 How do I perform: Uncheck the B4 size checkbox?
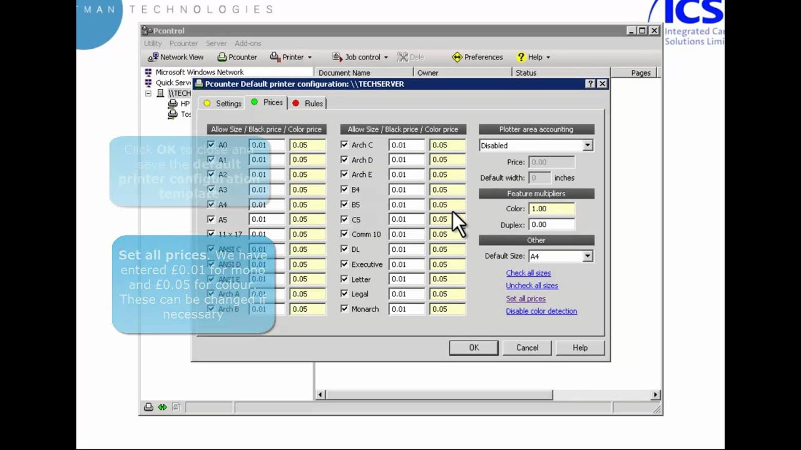(x=344, y=189)
